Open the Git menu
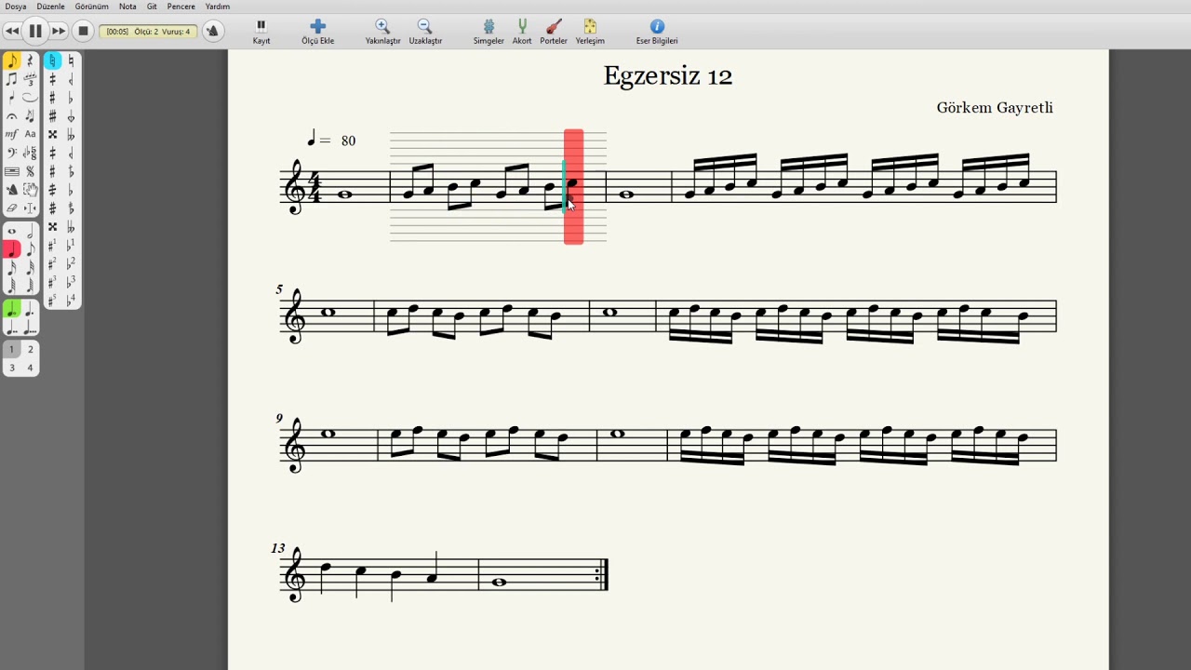1191x670 pixels. 152,7
